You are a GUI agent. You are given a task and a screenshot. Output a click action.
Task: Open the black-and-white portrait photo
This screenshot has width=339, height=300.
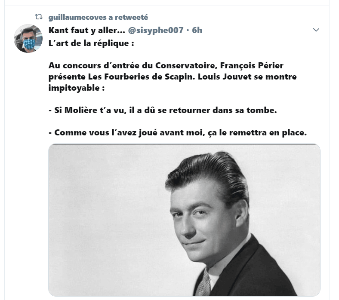(x=185, y=220)
